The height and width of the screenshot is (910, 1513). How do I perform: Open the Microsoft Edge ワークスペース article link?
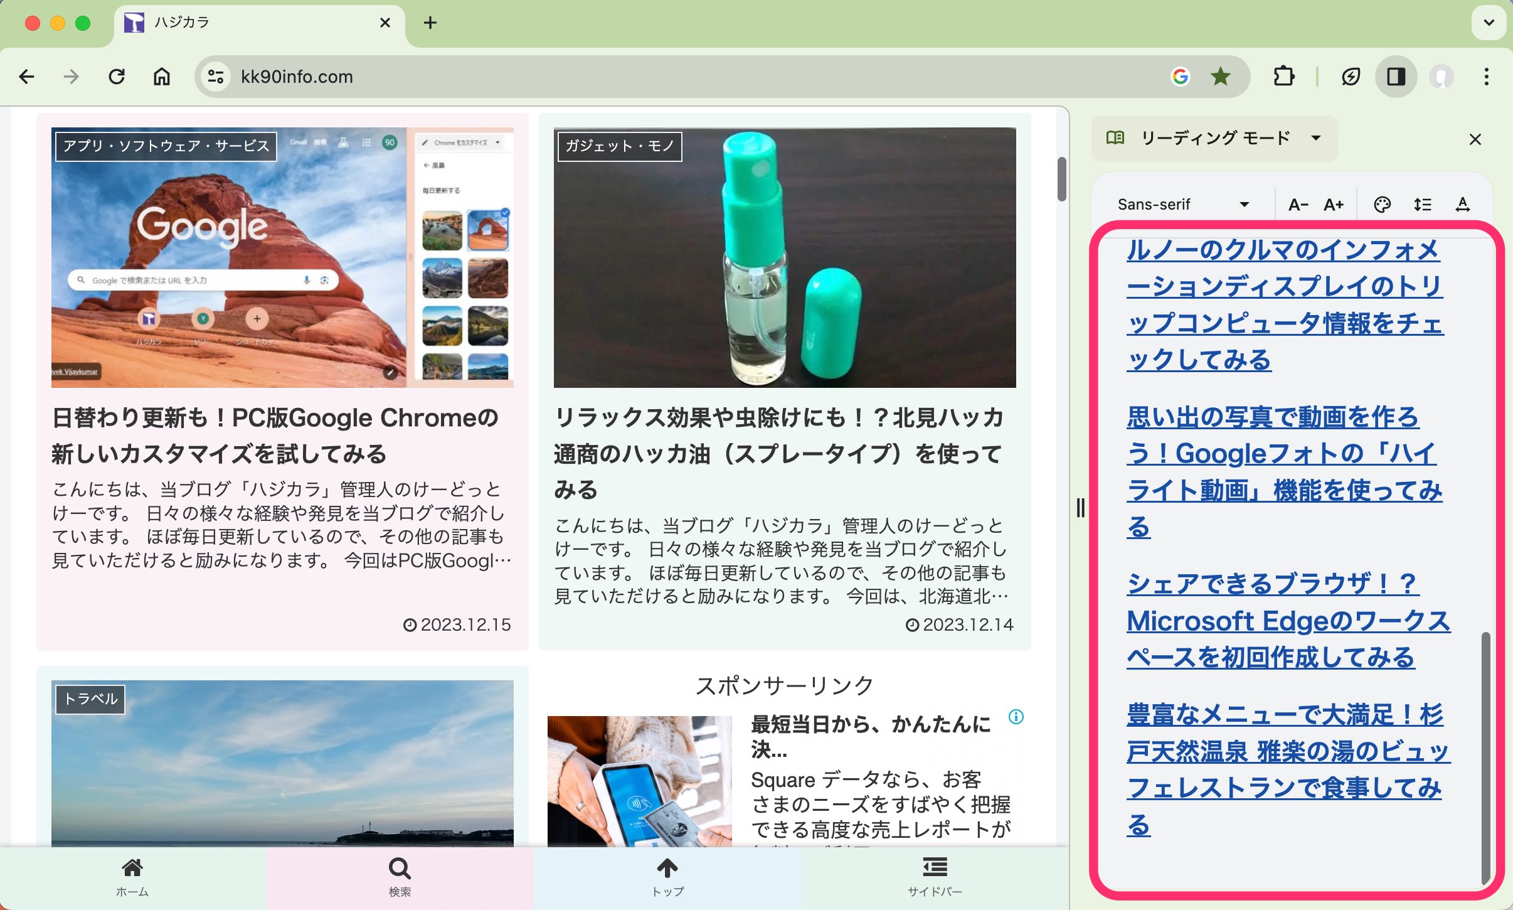(1288, 621)
